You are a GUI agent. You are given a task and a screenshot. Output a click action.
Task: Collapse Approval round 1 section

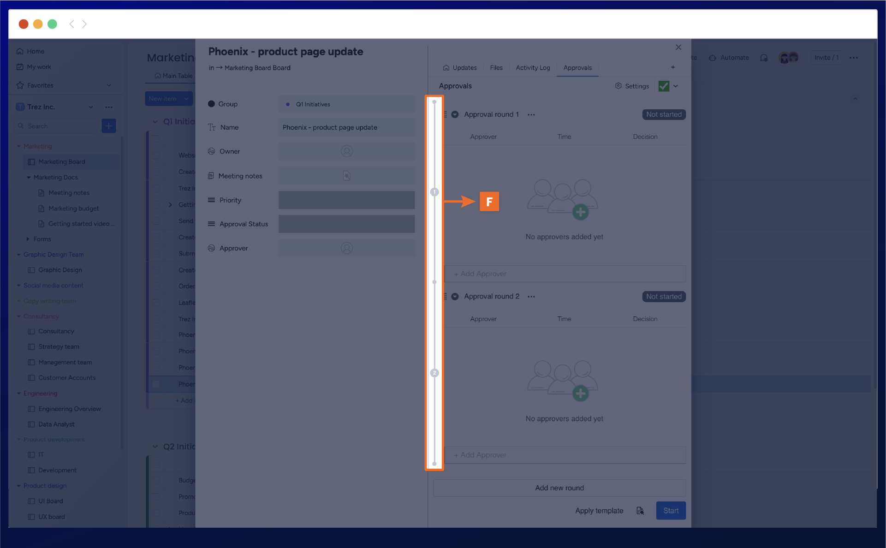[455, 114]
